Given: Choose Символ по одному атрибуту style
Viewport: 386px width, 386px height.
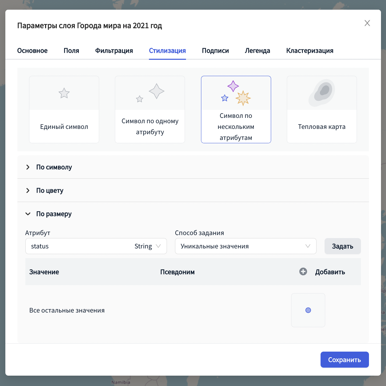Looking at the screenshot, I should pos(150,110).
